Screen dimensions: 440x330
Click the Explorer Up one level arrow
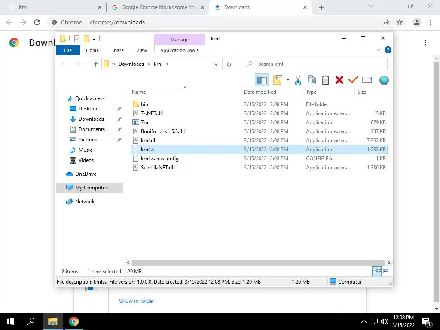[96, 64]
